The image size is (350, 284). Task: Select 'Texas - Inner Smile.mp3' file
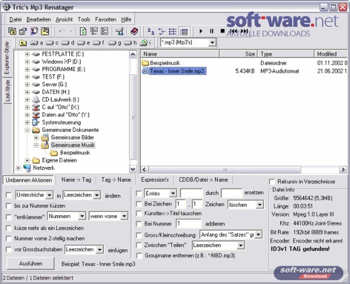(x=177, y=71)
